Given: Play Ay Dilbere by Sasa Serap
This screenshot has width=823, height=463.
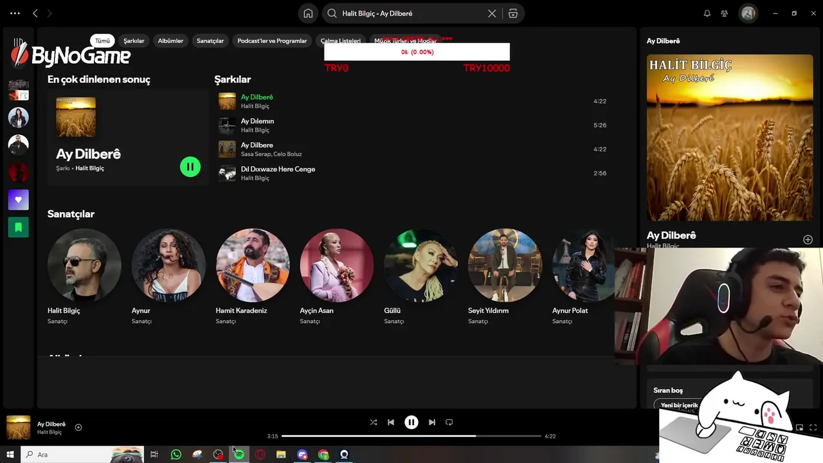Looking at the screenshot, I should [x=257, y=145].
